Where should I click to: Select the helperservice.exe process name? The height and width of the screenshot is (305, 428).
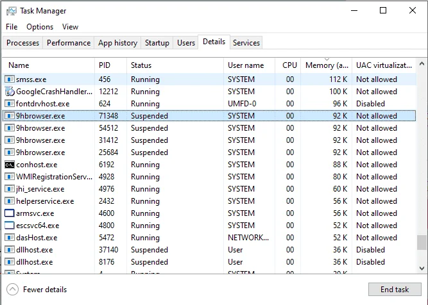pyautogui.click(x=45, y=201)
